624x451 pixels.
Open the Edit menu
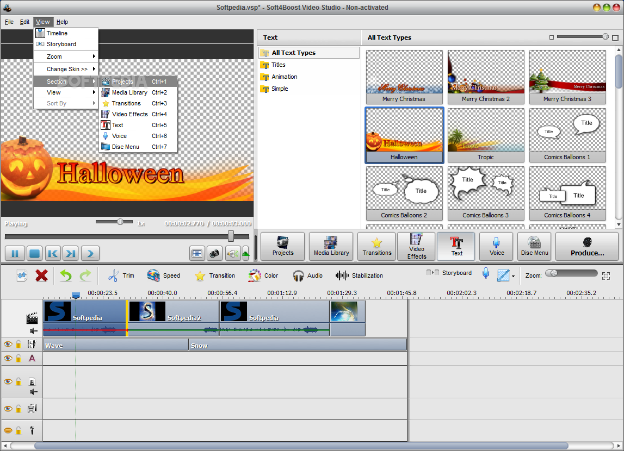point(24,22)
